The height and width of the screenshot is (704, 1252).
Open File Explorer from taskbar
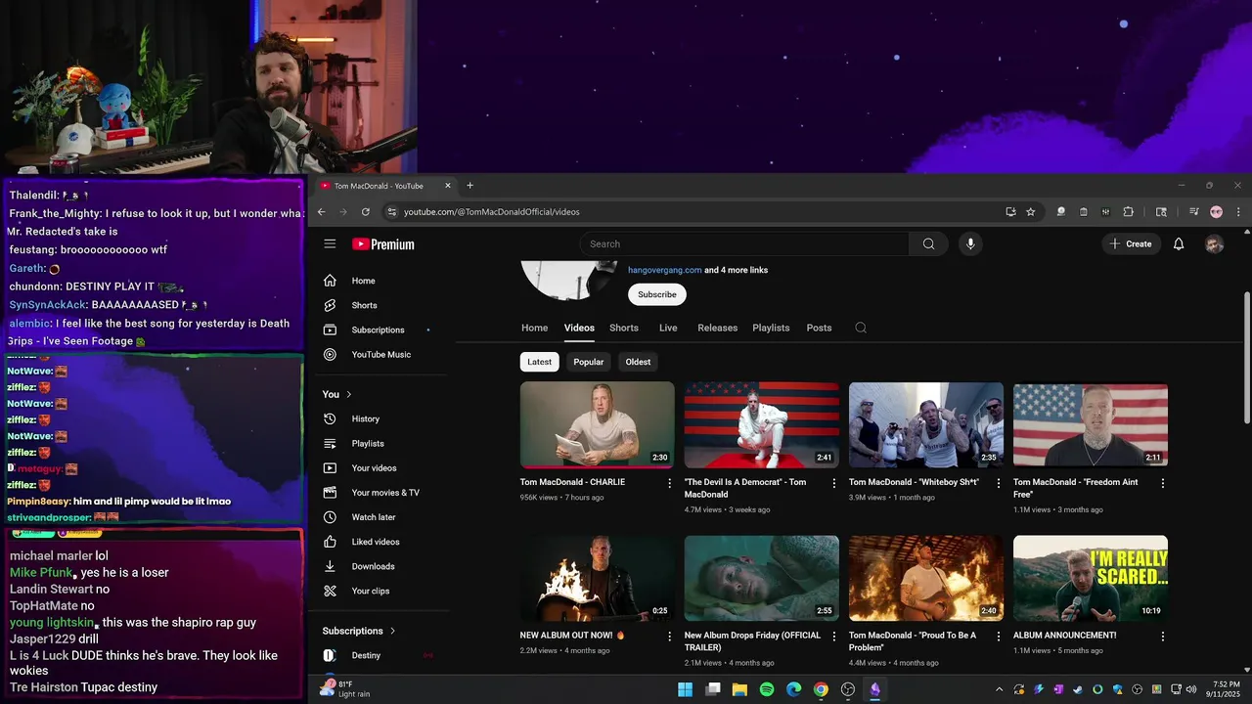point(739,689)
